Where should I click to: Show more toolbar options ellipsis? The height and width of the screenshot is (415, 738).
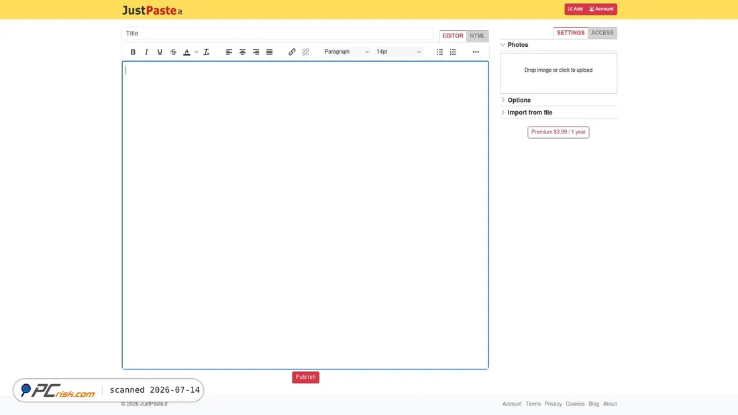pos(476,52)
